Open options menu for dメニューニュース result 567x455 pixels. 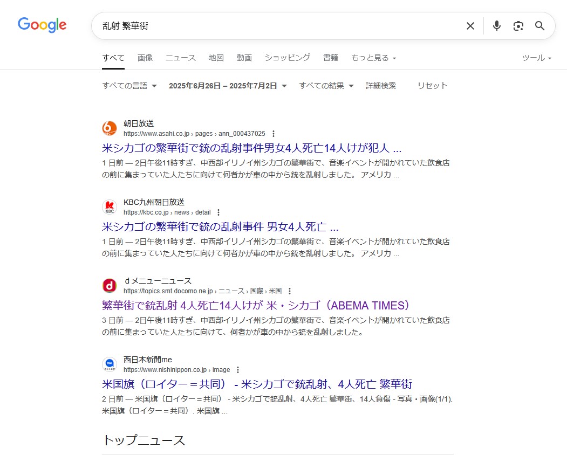click(x=290, y=291)
